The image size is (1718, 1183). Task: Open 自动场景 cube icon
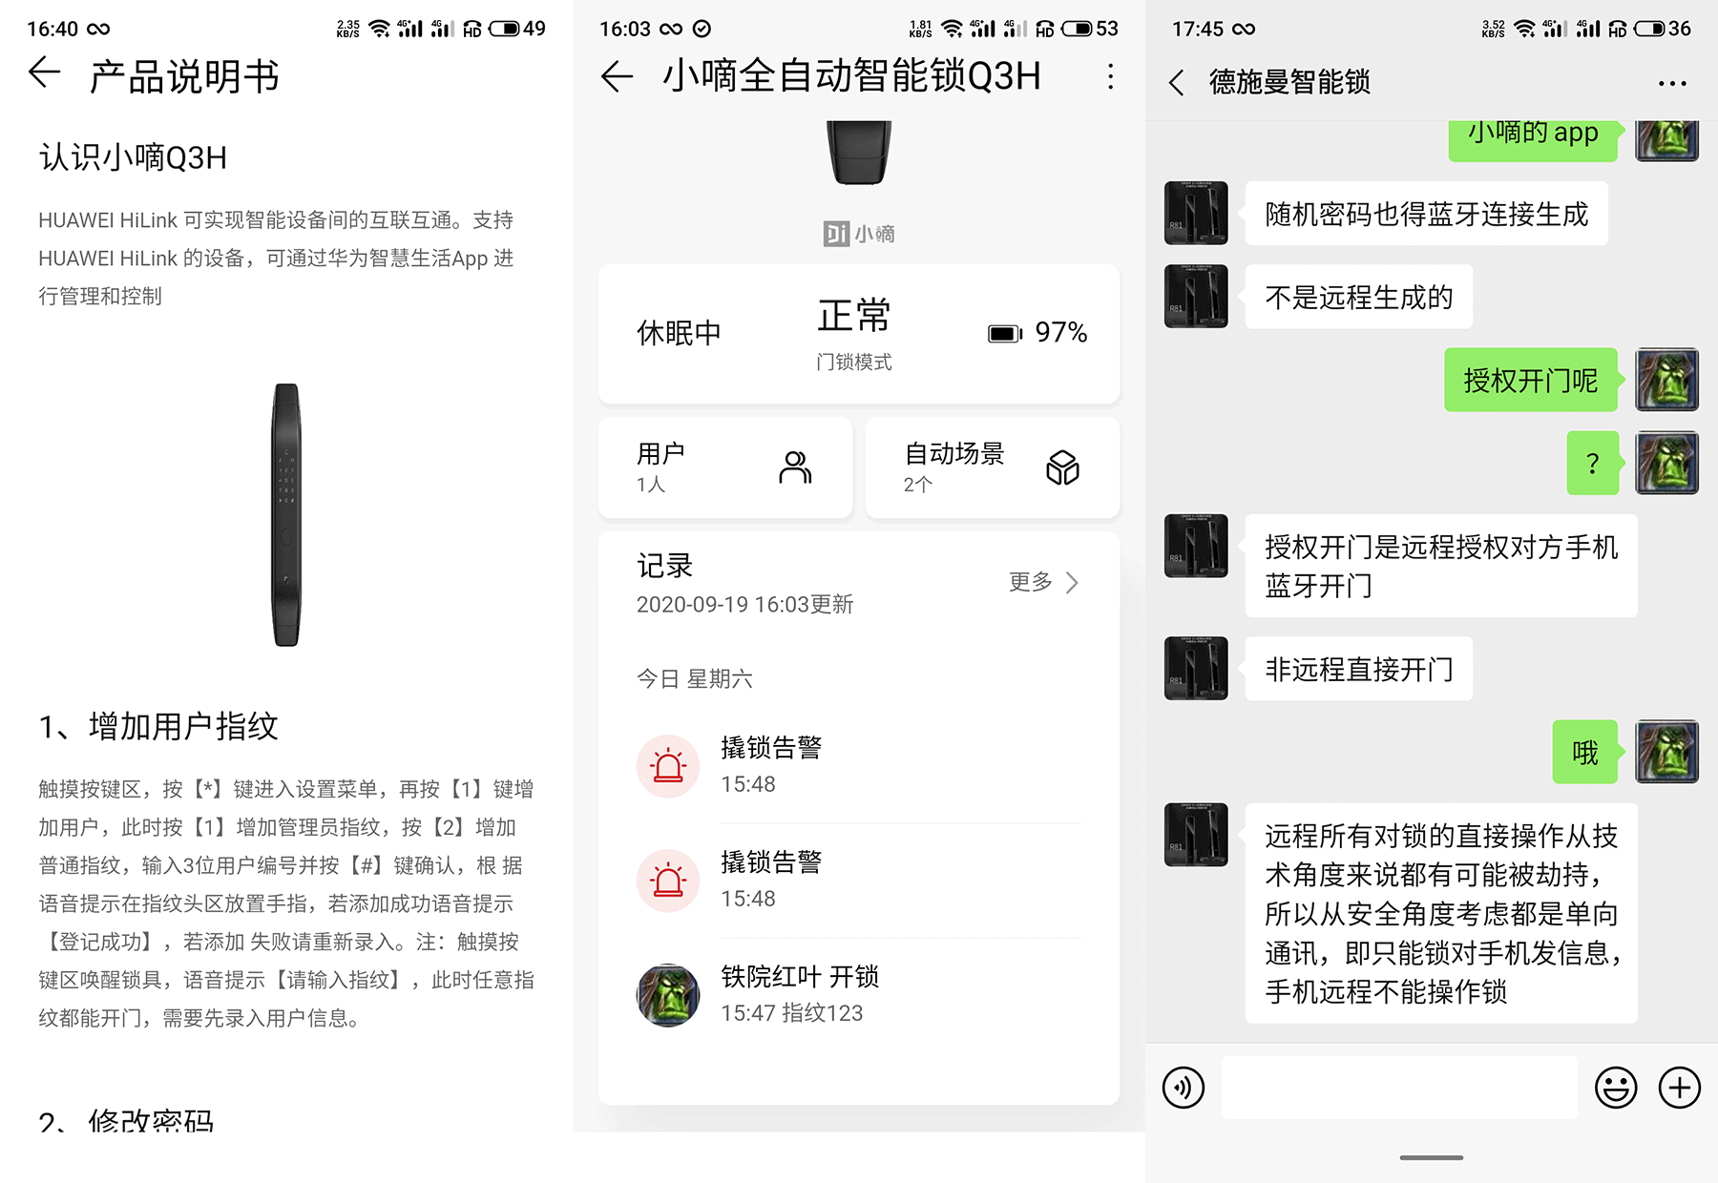point(1062,467)
